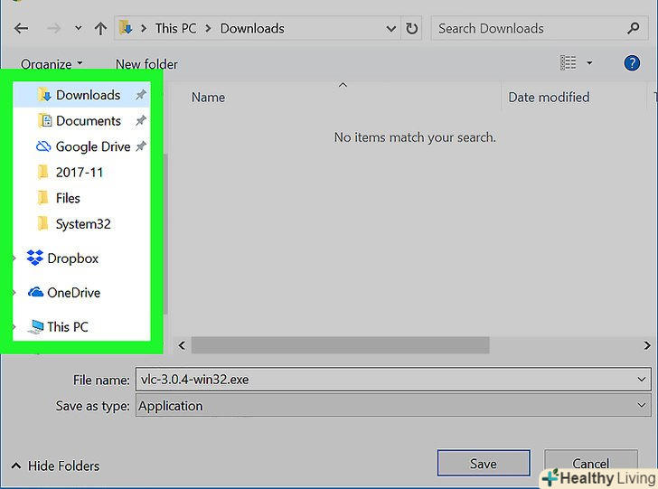Screen dimensions: 658x489
Task: Select the Dropbox icon in sidebar
Action: tap(35, 259)
